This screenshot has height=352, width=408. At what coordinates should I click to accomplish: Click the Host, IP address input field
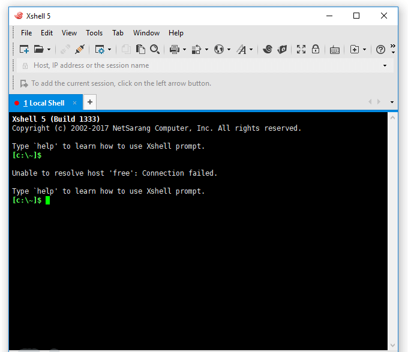click(205, 65)
